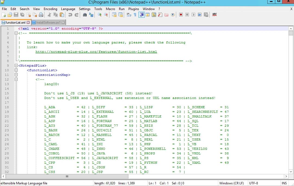The height and width of the screenshot is (186, 294).
Task: Select the functionList.xml tab
Action: click(x=15, y=22)
